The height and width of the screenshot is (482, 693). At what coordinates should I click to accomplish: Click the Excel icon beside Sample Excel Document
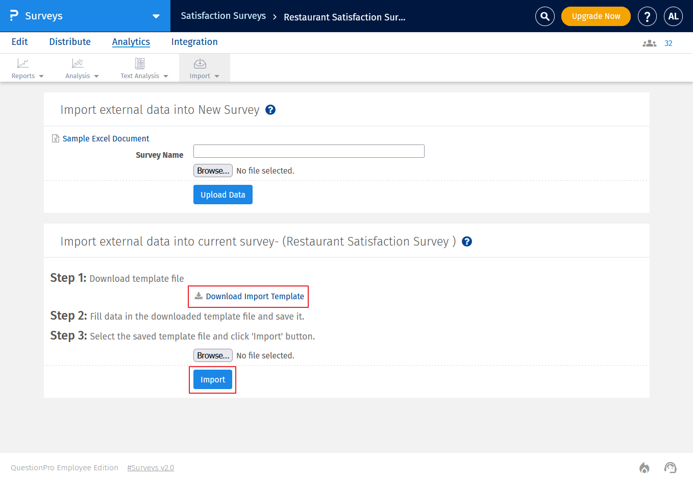[55, 138]
